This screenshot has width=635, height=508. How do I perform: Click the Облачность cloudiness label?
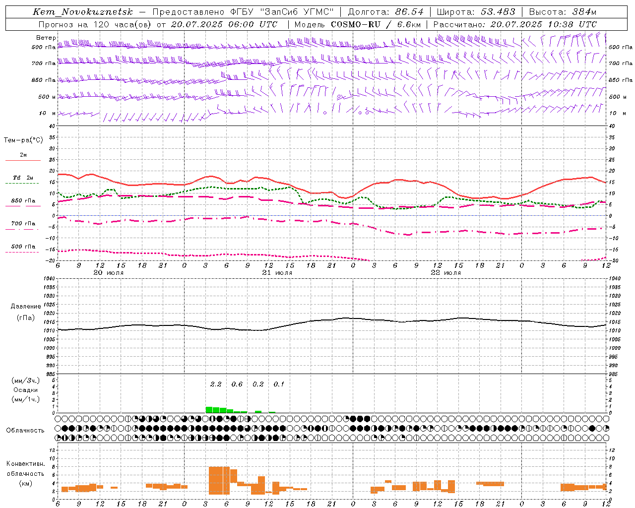pos(25,431)
